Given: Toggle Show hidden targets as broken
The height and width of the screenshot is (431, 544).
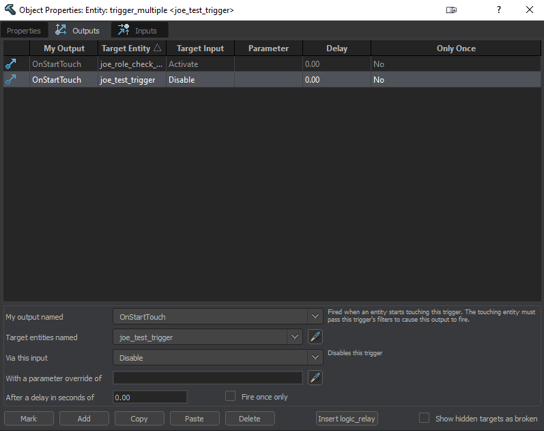Looking at the screenshot, I should [x=424, y=418].
